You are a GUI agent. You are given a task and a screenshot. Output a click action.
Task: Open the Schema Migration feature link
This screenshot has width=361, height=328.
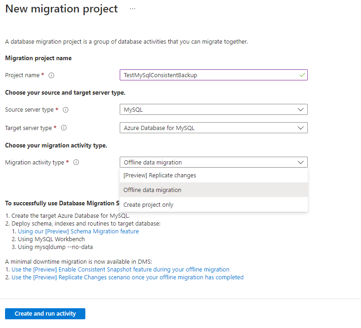tap(78, 232)
